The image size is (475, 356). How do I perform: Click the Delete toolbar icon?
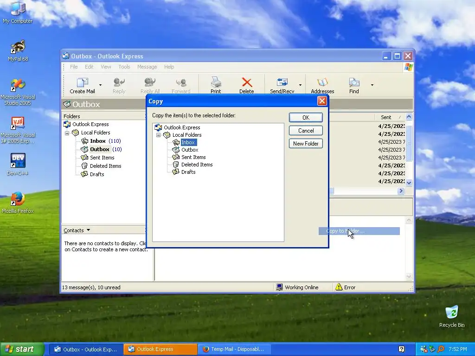247,85
